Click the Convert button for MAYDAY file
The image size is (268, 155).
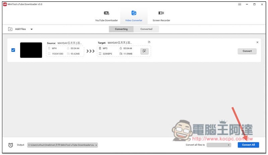click(x=247, y=51)
